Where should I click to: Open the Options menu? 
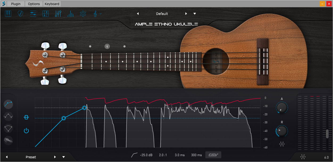34,4
